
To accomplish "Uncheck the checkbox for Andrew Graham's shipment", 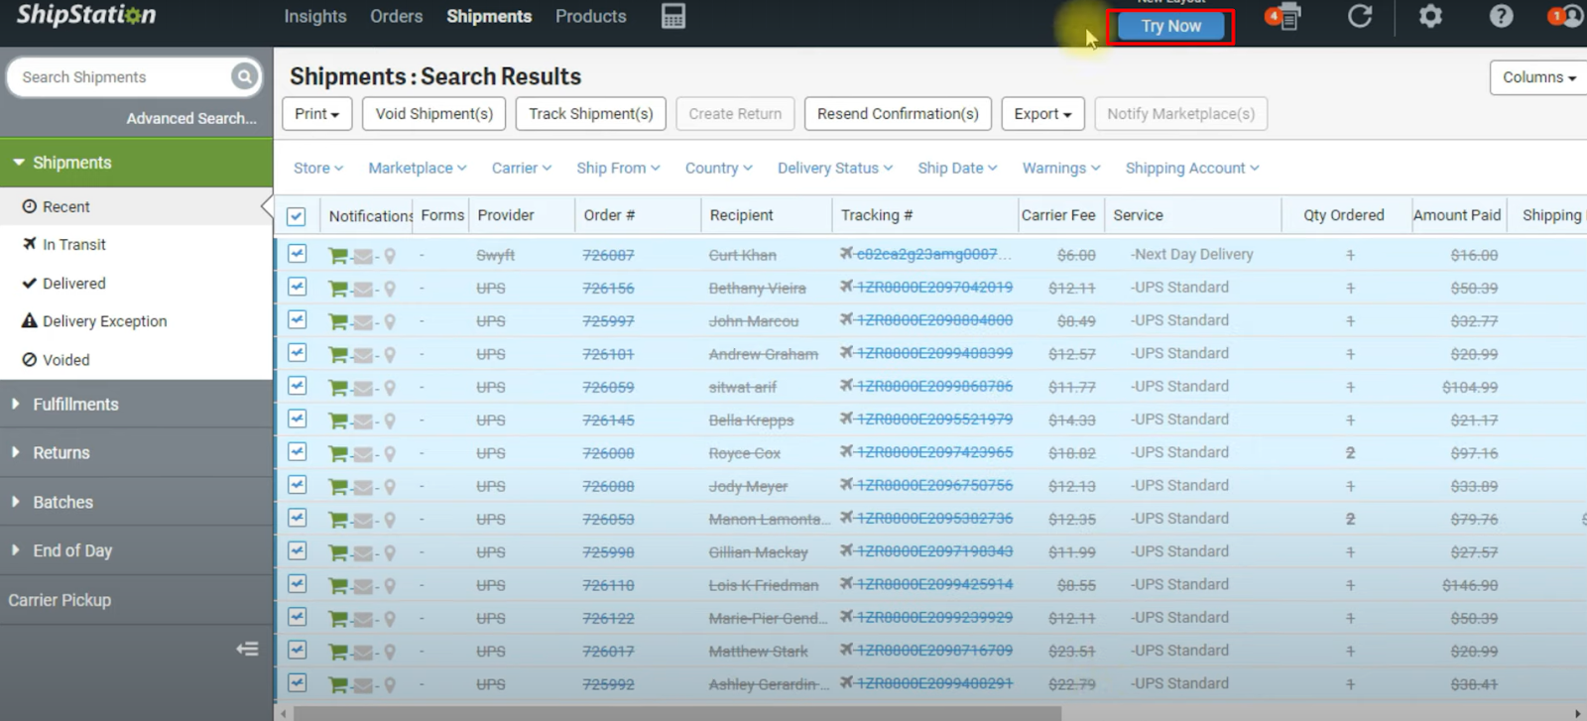I will (297, 353).
